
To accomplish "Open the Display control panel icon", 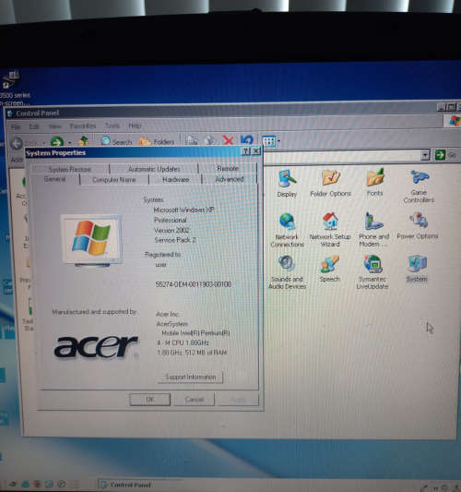I will 287,184.
